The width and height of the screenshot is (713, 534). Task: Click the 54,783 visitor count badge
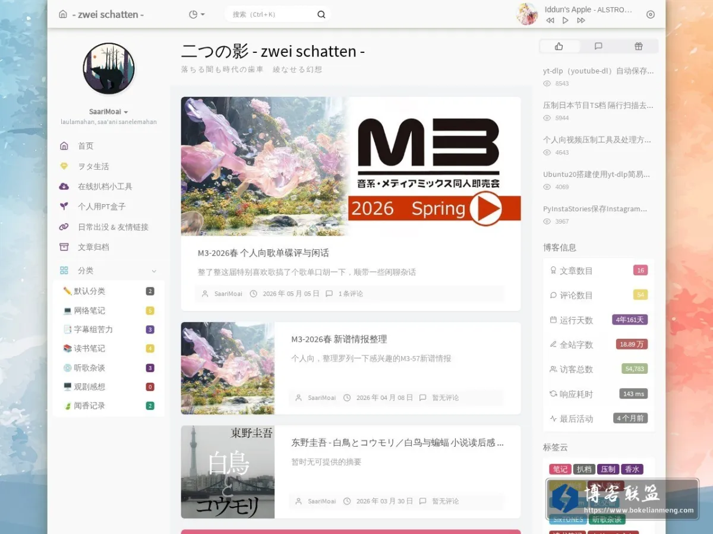pyautogui.click(x=635, y=369)
